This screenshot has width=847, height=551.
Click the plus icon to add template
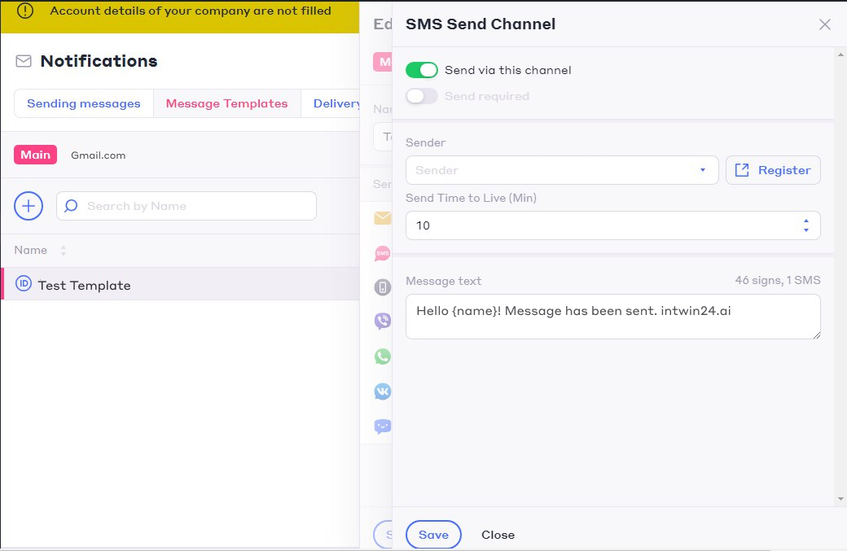(x=29, y=206)
